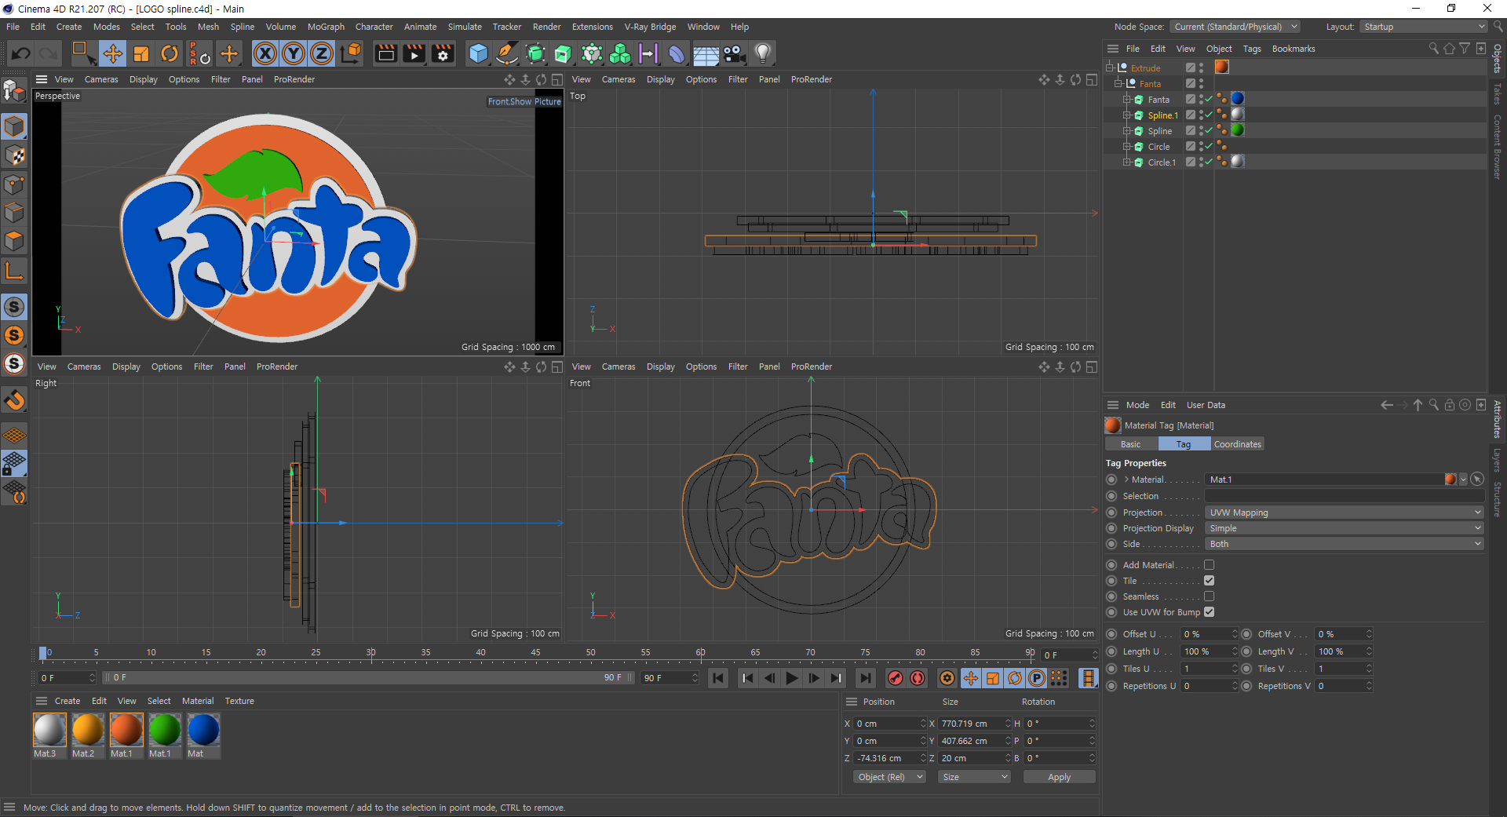
Task: Switch to the Basic tab
Action: click(x=1131, y=444)
